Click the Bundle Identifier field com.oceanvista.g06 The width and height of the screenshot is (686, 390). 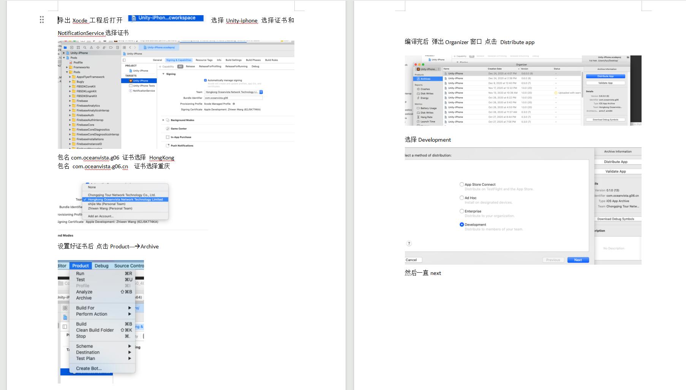(x=233, y=98)
